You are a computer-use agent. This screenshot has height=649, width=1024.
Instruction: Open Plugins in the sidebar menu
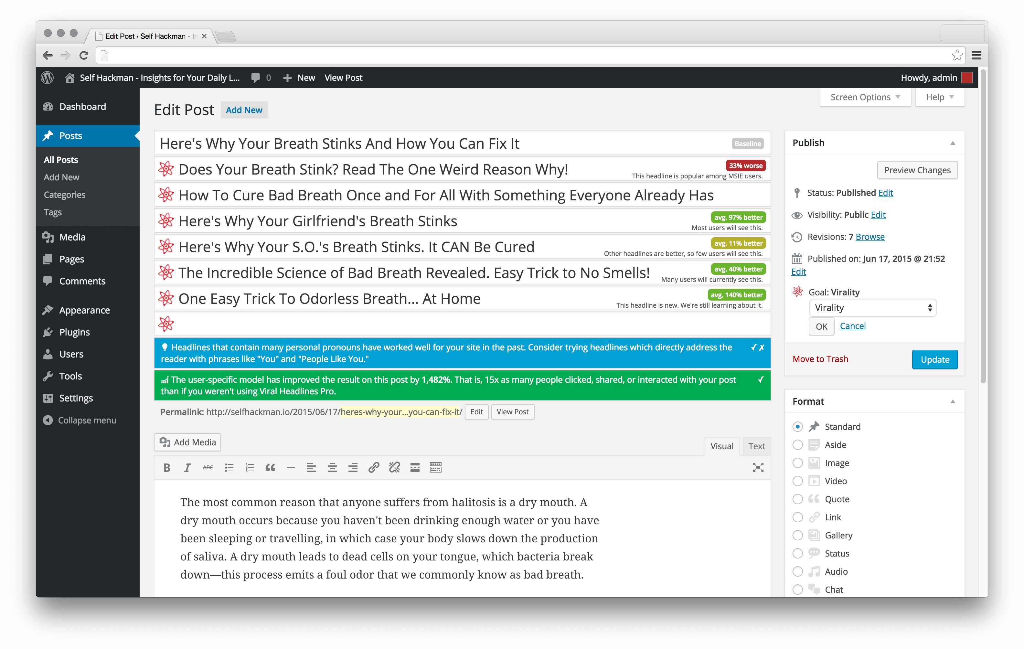point(74,332)
